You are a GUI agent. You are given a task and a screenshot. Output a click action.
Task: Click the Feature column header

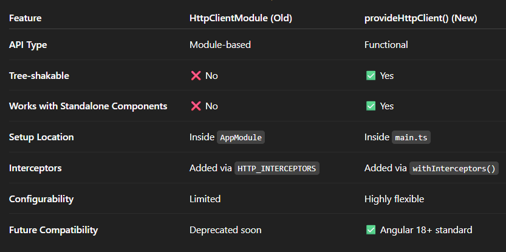click(x=25, y=18)
